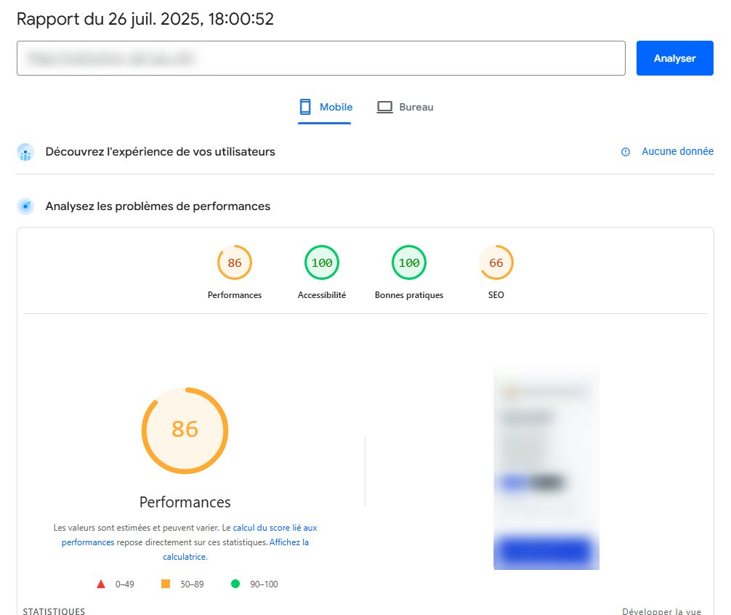Jump to the Accessibilité 100 score gauge
731x615 pixels.
322,263
